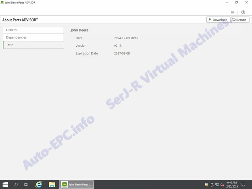Open Task View on taskbar
This screenshot has width=252, height=189.
[26, 185]
